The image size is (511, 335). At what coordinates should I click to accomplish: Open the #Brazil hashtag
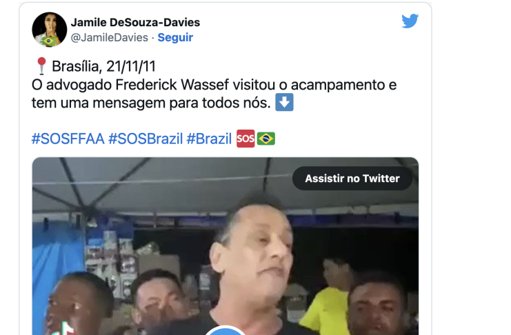(209, 139)
